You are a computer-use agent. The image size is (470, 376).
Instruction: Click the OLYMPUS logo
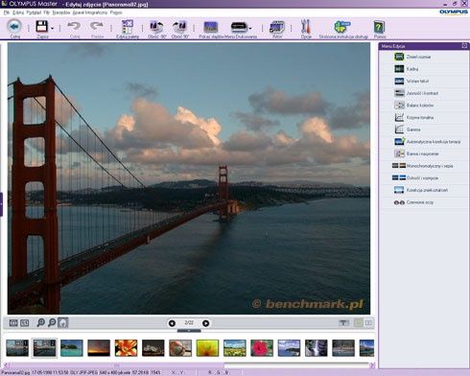coord(454,12)
